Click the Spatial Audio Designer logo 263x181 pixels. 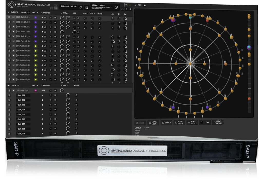point(12,5)
